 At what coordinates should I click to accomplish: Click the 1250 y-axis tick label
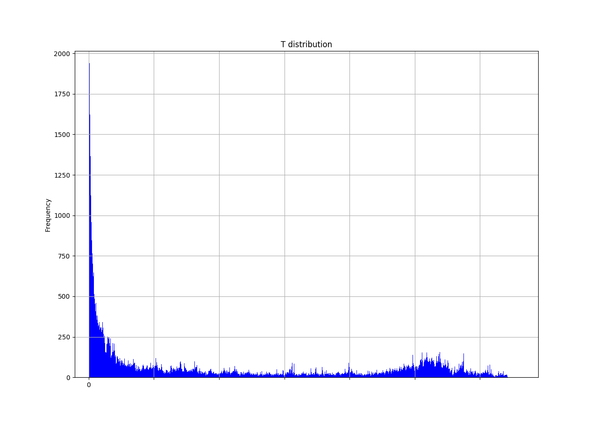pos(62,175)
